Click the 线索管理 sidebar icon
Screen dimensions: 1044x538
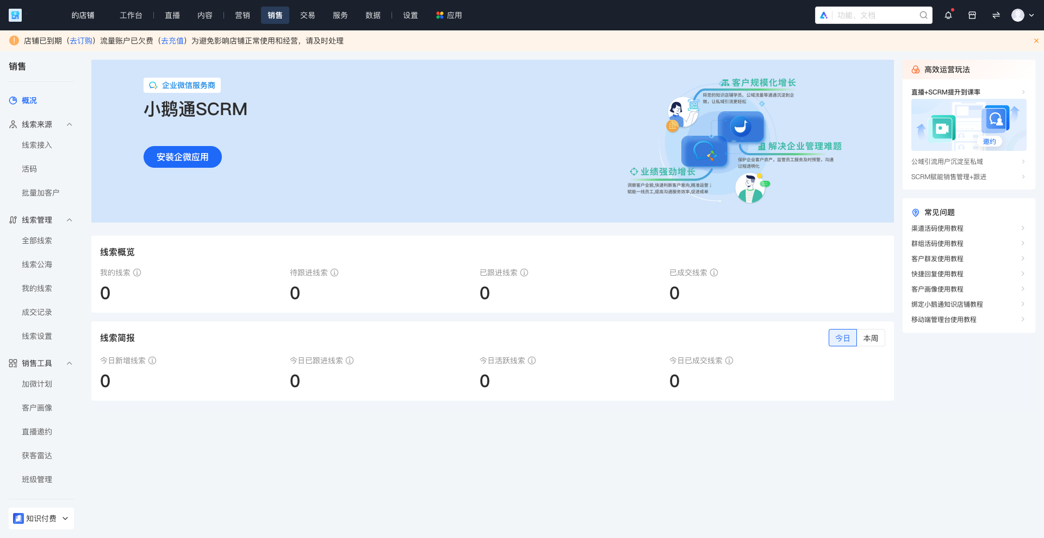pos(13,220)
